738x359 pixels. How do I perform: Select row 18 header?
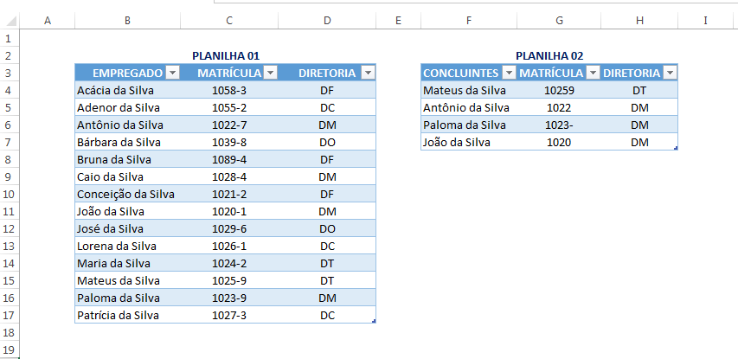(x=10, y=333)
